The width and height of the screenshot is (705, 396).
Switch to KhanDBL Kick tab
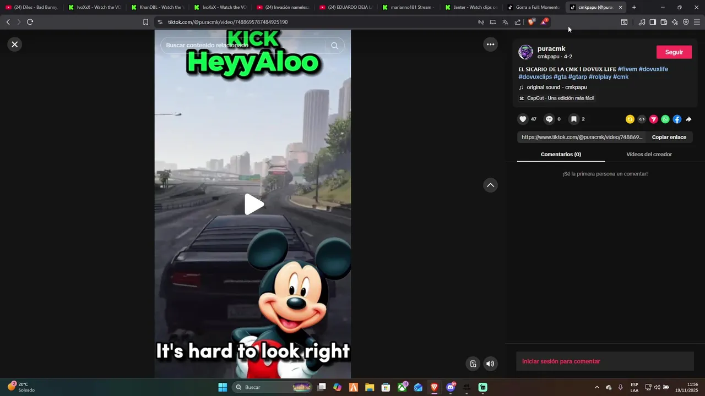[157, 7]
